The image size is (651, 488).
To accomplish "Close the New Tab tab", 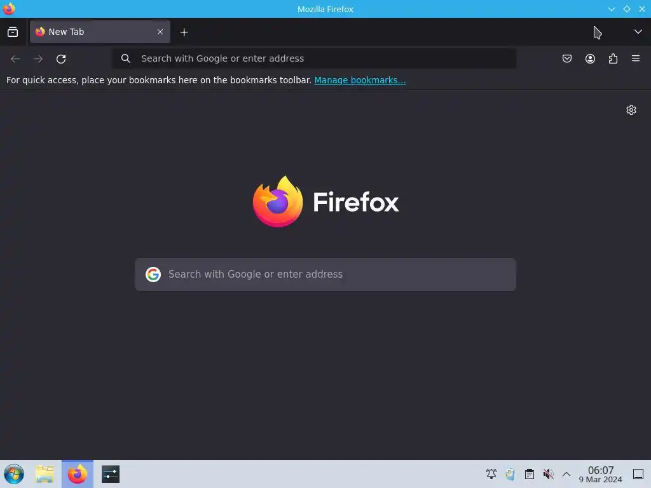I will point(160,32).
